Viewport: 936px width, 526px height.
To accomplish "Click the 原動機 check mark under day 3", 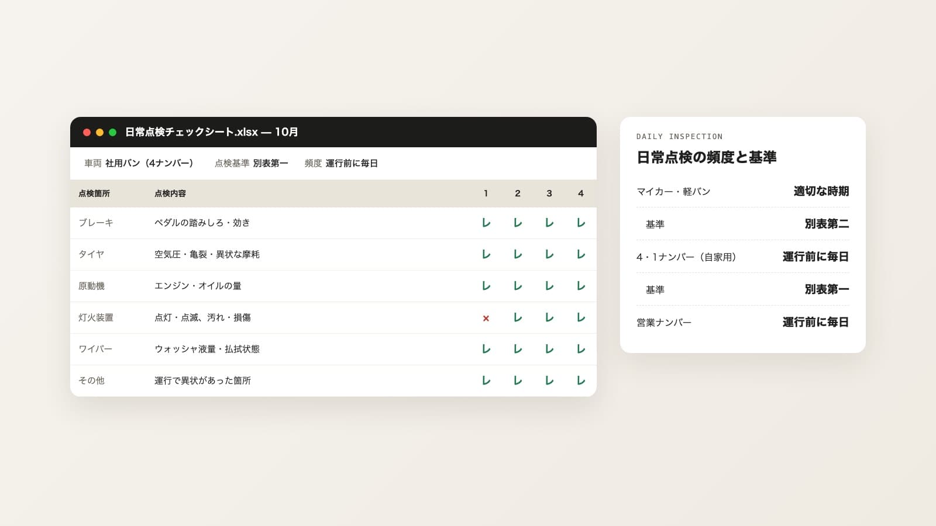I will (549, 286).
